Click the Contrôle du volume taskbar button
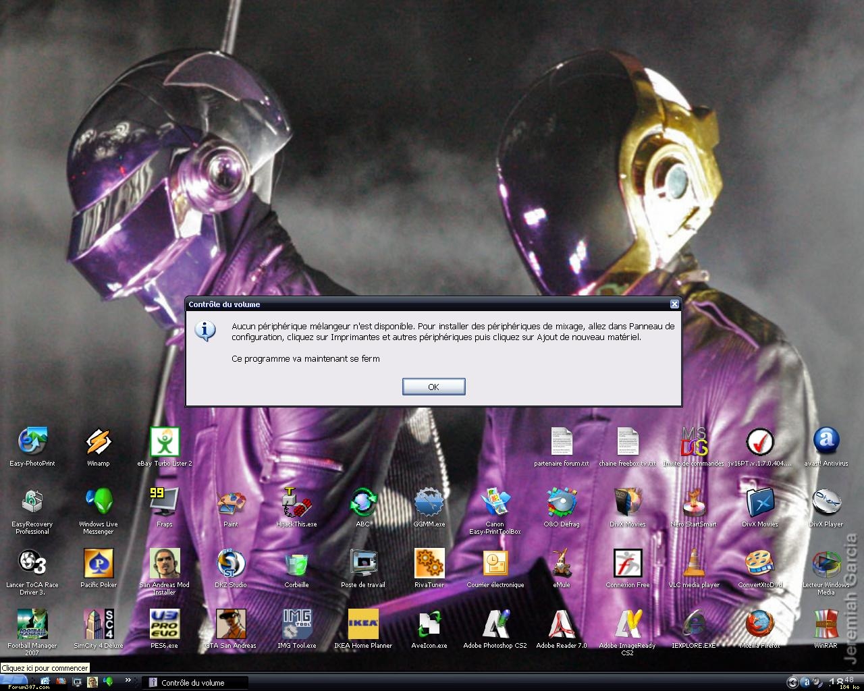 195,683
